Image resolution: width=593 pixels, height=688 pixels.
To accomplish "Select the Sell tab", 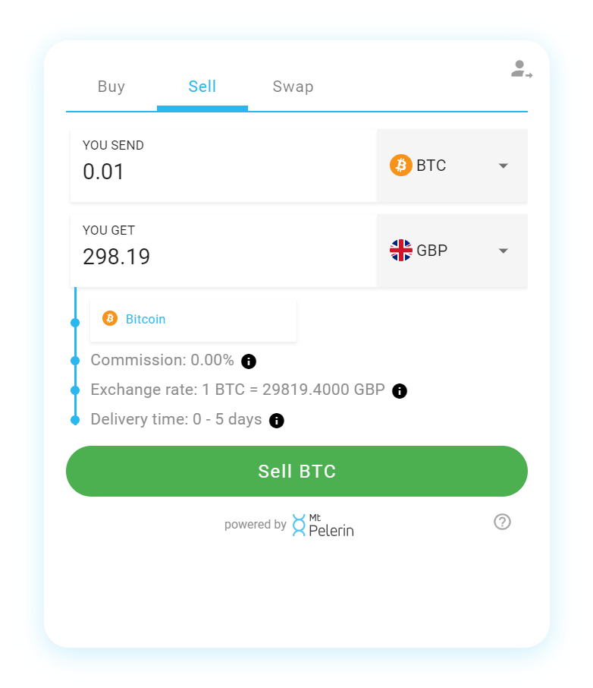I will 202,87.
